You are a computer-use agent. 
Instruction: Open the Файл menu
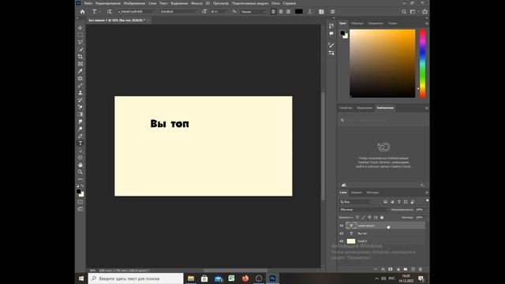(88, 3)
